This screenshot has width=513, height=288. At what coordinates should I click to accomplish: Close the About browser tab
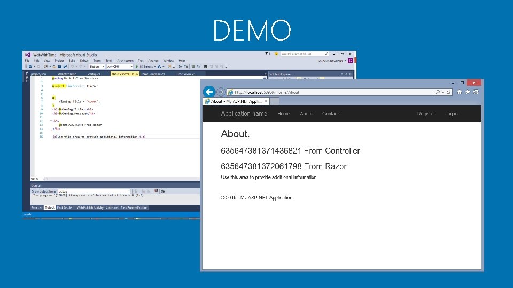click(x=266, y=101)
